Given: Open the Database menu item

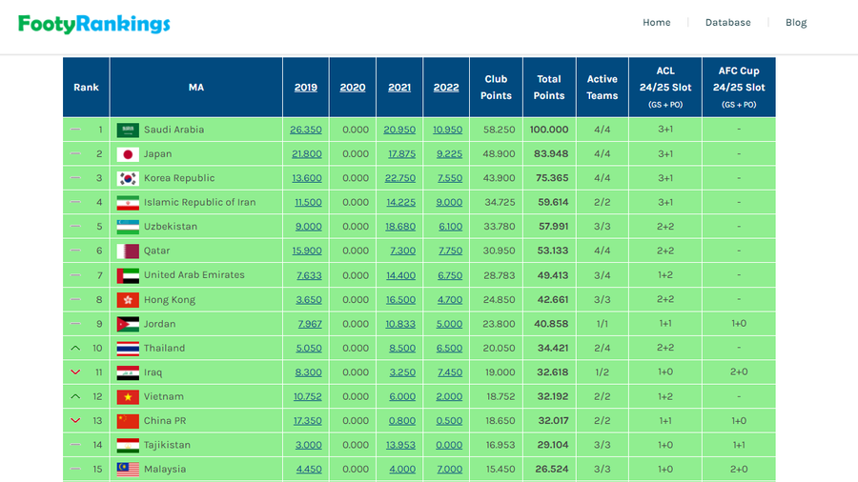Looking at the screenshot, I should click(727, 23).
